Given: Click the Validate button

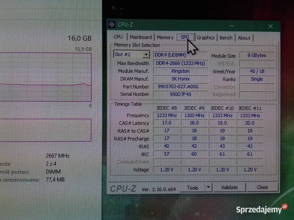Looking at the screenshot, I should pos(229,187).
